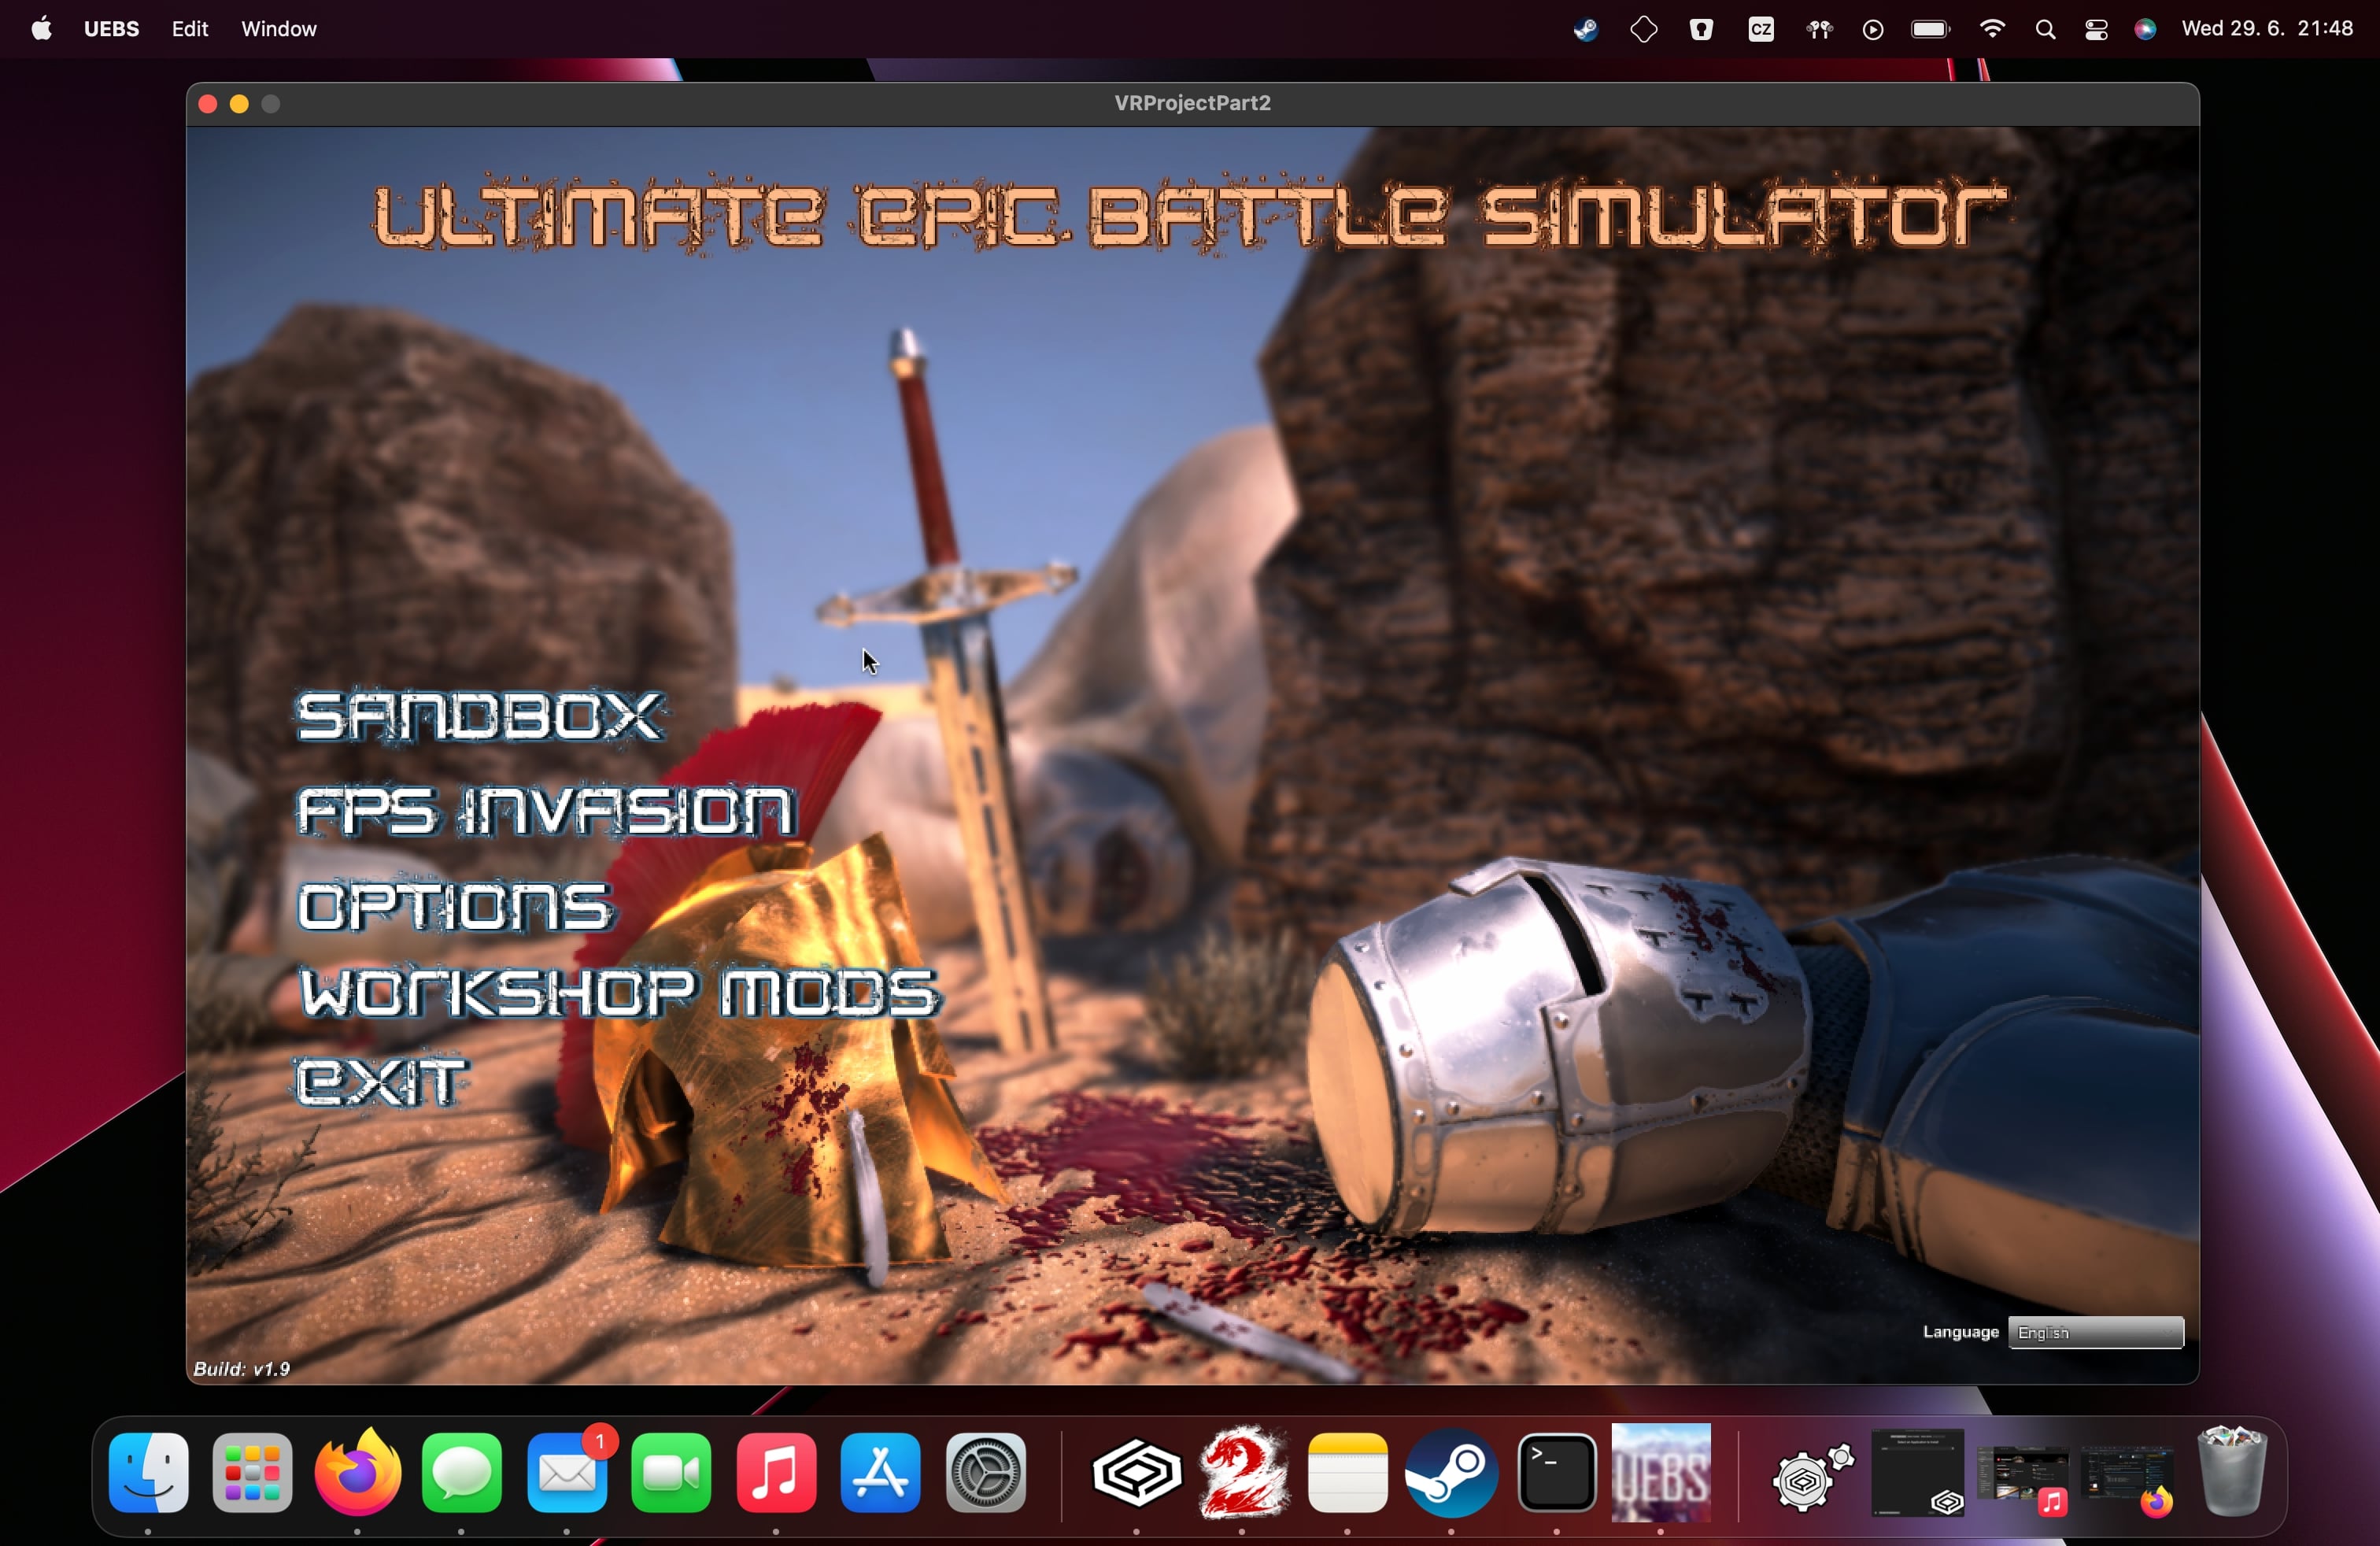The width and height of the screenshot is (2380, 1546).
Task: Click the UEBS game icon in Dock
Action: pos(1661,1473)
